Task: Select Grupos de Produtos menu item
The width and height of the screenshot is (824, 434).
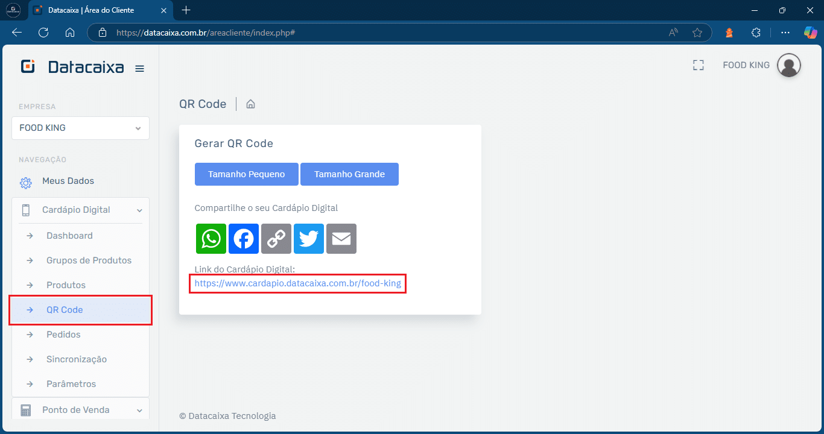Action: (89, 260)
